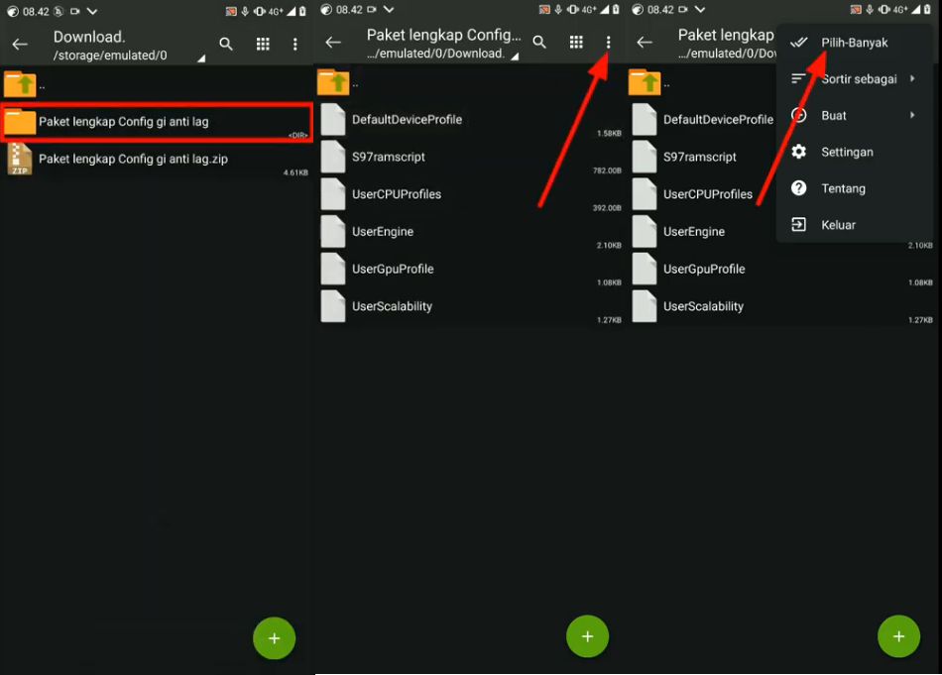
Task: Open UserEngine in right screen
Action: click(703, 232)
